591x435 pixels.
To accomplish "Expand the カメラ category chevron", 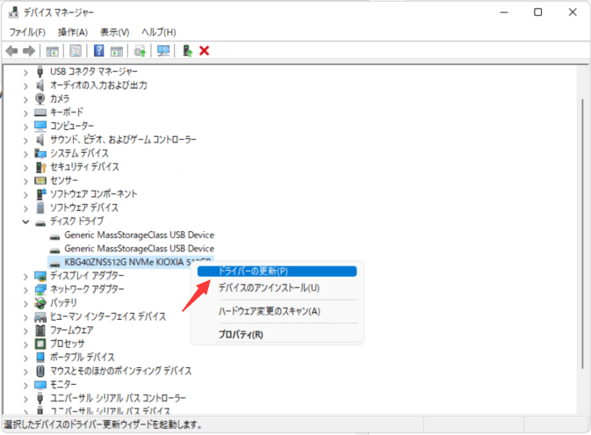I will click(25, 99).
